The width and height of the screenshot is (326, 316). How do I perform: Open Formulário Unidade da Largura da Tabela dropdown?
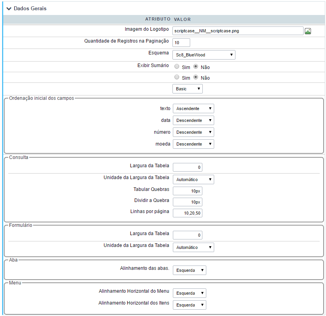pyautogui.click(x=193, y=247)
